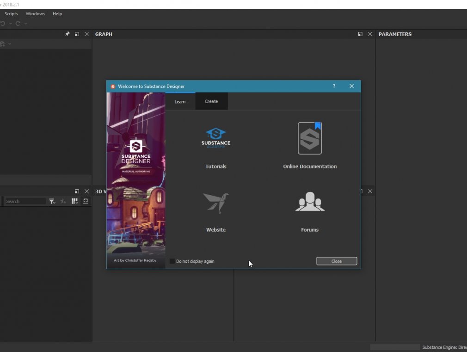Click the Help question mark in welcome dialog

[334, 86]
